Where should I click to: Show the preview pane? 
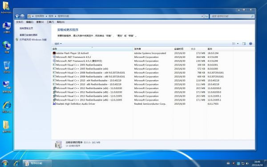coord(244,44)
